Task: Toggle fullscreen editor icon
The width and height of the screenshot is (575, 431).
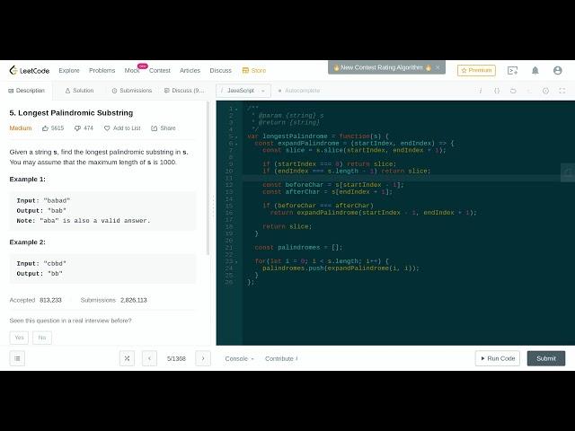Action: point(562,91)
